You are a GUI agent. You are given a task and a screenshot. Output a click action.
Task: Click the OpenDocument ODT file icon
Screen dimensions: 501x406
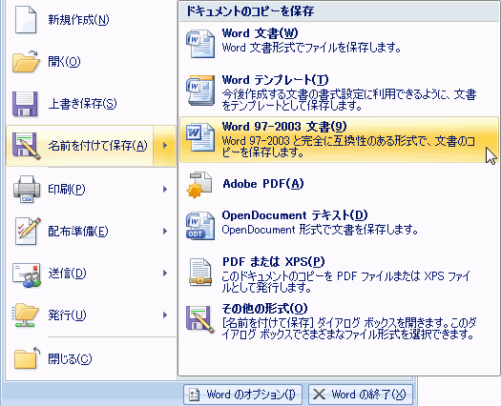click(x=200, y=226)
